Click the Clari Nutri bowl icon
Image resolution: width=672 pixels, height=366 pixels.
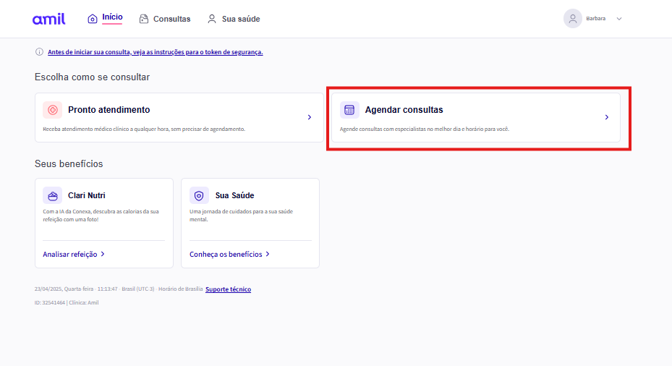52,195
